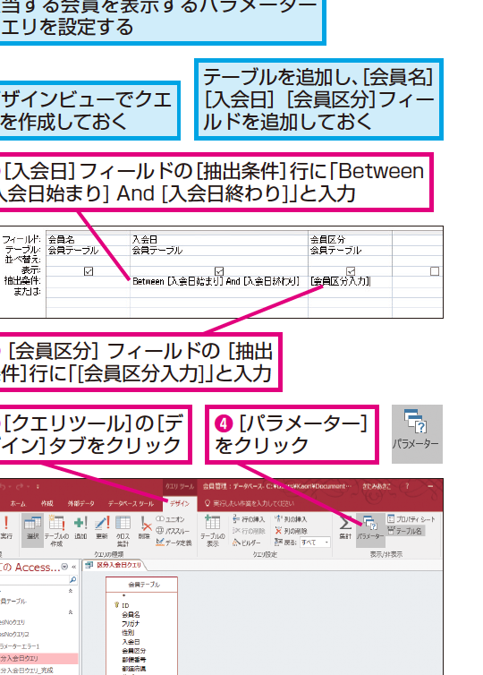Click the navigation pane search magnifier icon
Screen dimensions: 483x675
[x=72, y=580]
